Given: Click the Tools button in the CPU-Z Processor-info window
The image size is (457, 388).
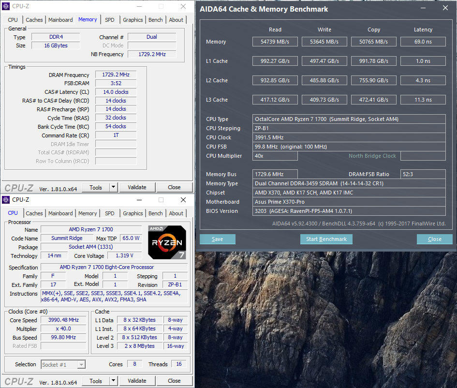Looking at the screenshot, I should (96, 381).
